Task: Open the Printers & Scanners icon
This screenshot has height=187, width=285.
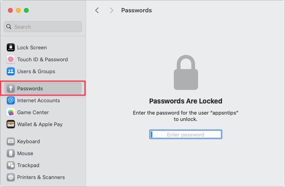Action: click(x=11, y=177)
